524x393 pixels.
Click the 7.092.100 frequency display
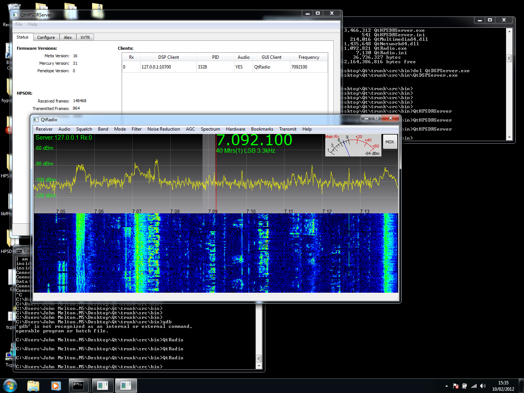(x=255, y=140)
